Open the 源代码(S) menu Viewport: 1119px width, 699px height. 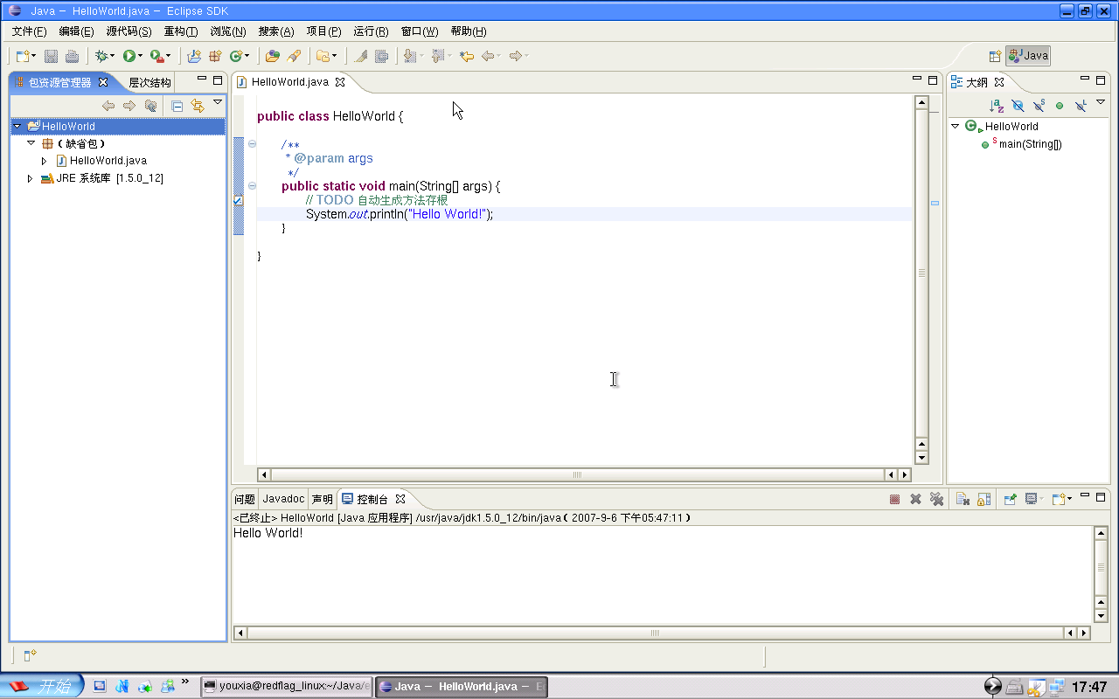129,31
